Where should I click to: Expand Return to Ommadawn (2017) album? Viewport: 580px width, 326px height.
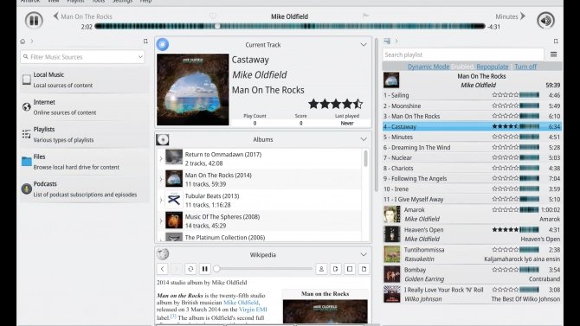160,158
